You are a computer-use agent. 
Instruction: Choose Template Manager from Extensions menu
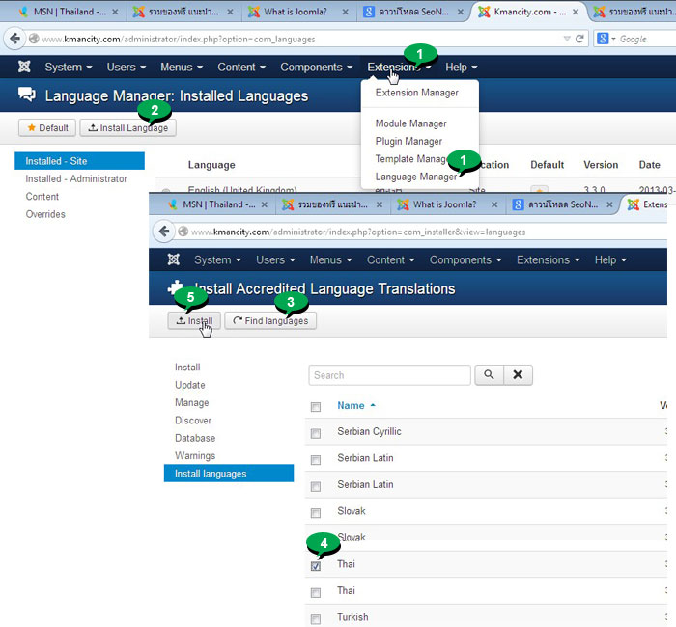coord(411,159)
